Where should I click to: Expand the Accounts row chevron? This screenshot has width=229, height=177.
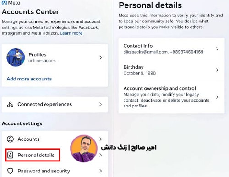point(101,139)
